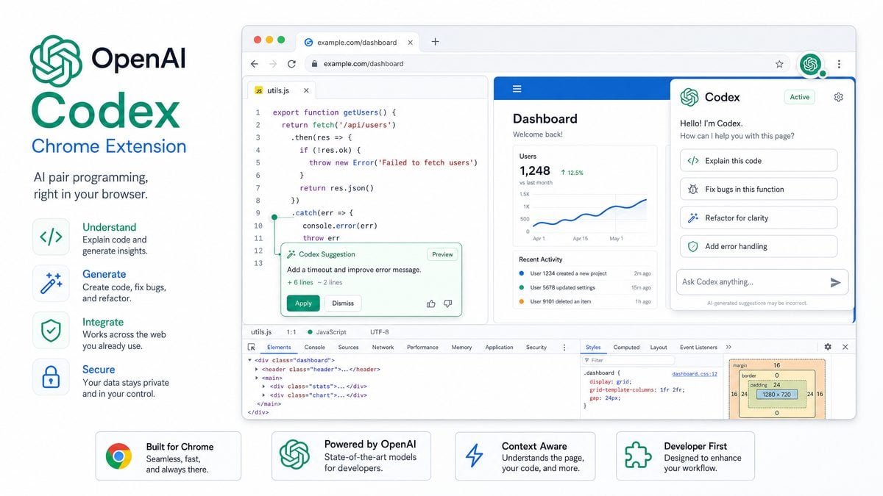The image size is (883, 496).
Task: Open the dashboard.css:12 source link
Action: (x=694, y=374)
